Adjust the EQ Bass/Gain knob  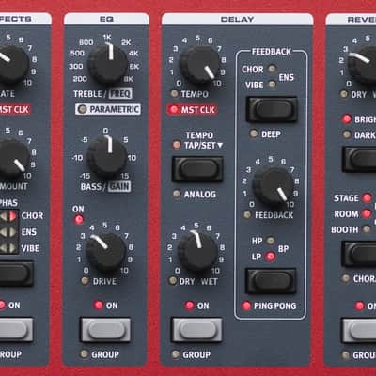click(x=107, y=158)
